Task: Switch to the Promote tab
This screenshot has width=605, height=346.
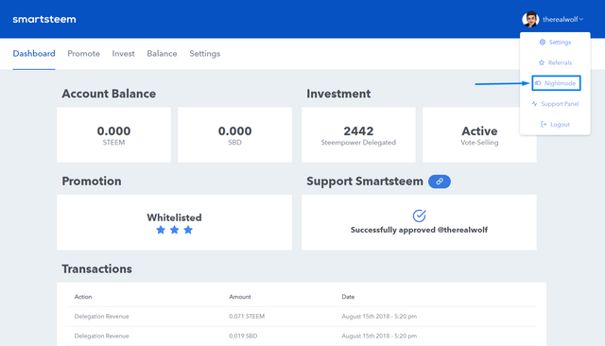Action: click(84, 54)
